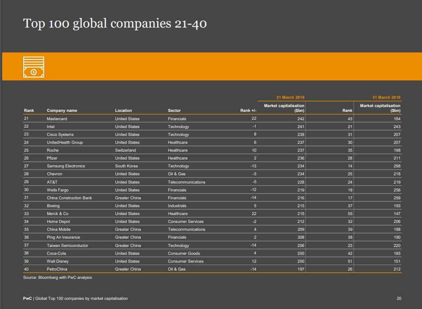The image size is (422, 309).
Task: Click 2018 market cap '259' for China Construction Bank
Action: pos(397,198)
